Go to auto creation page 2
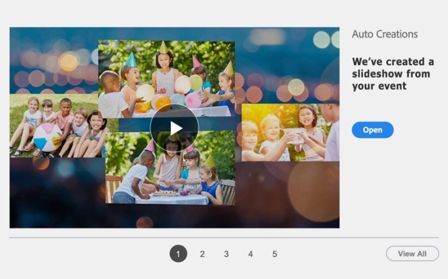Image resolution: width=448 pixels, height=279 pixels. point(202,253)
